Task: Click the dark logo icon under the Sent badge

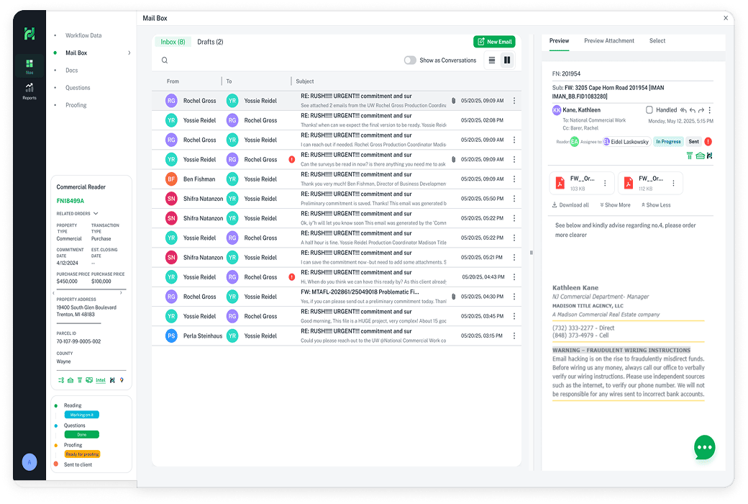Action: pyautogui.click(x=709, y=156)
